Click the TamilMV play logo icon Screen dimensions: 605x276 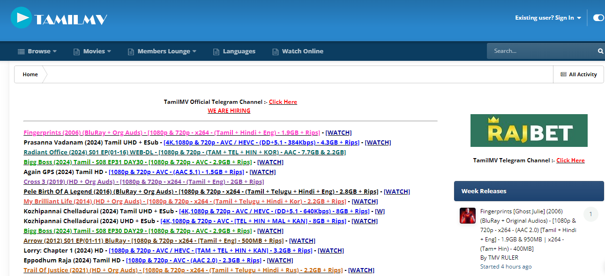click(x=21, y=18)
